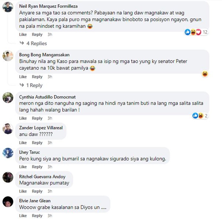This screenshot has height=219, width=222.
Task: Open Zander Lopez Villareal's avatar
Action: [x=8, y=128]
